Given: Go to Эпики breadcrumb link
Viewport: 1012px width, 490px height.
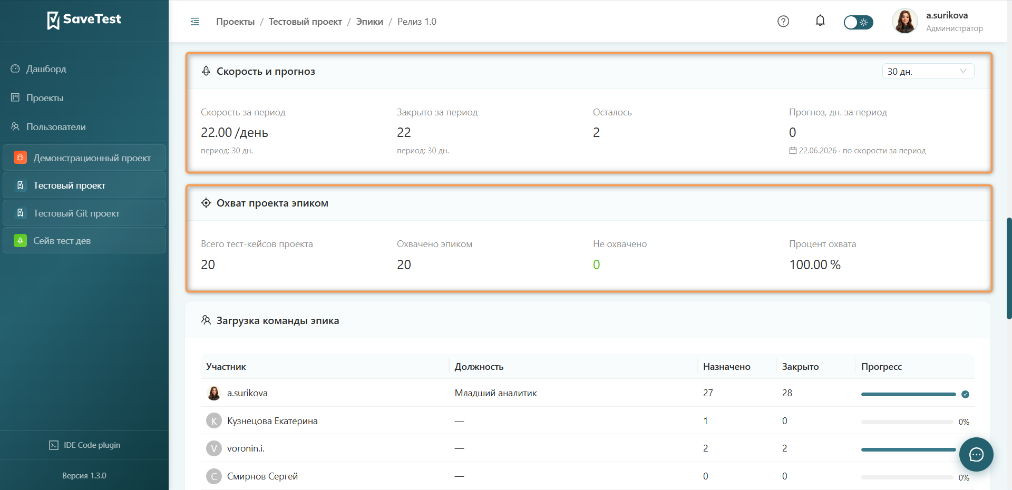Looking at the screenshot, I should click(x=369, y=22).
